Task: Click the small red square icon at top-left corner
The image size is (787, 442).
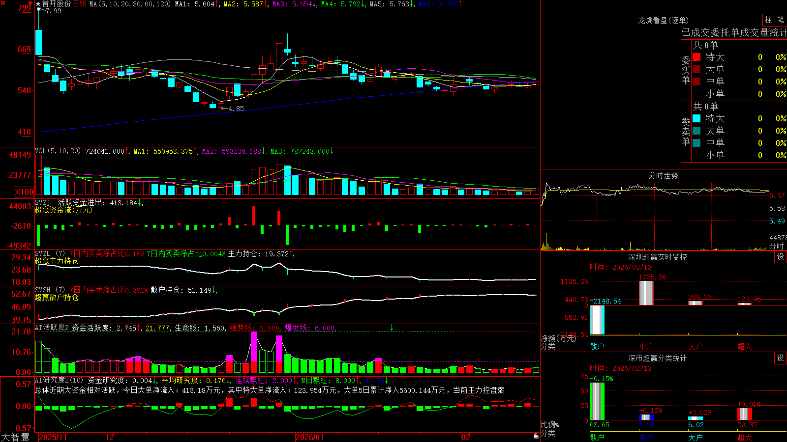Action: tap(2, 2)
